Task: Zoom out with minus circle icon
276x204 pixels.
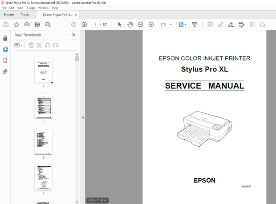Action: coord(141,24)
